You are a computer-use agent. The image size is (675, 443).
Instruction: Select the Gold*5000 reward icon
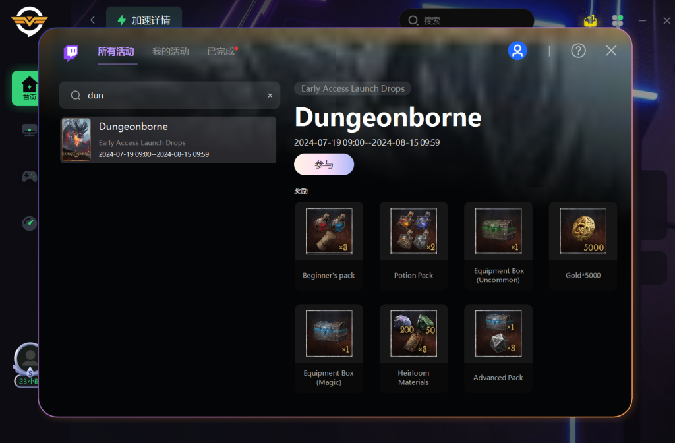pyautogui.click(x=583, y=231)
